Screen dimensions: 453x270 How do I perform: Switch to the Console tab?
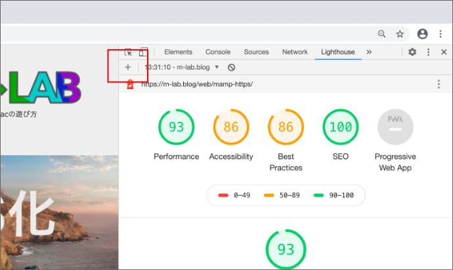pyautogui.click(x=218, y=52)
